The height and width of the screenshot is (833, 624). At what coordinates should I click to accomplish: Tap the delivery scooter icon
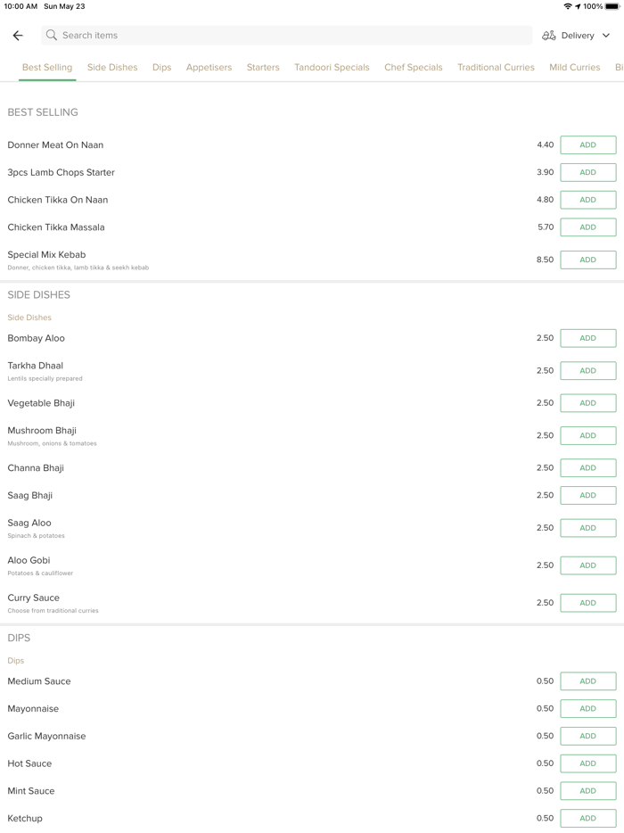coord(549,36)
